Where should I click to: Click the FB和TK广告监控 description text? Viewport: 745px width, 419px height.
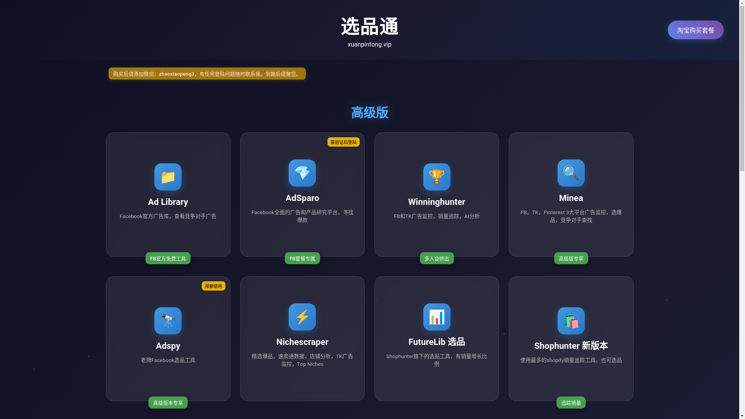437,216
